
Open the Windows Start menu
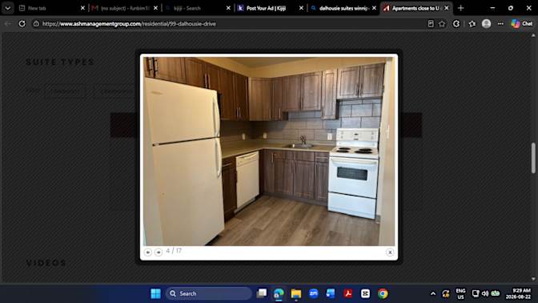(x=155, y=293)
